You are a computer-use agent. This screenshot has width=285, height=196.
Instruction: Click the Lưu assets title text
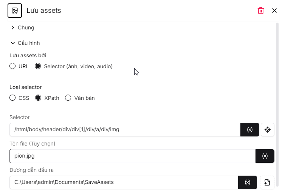(44, 11)
